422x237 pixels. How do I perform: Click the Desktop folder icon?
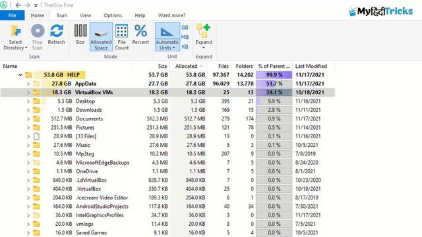coord(37,101)
